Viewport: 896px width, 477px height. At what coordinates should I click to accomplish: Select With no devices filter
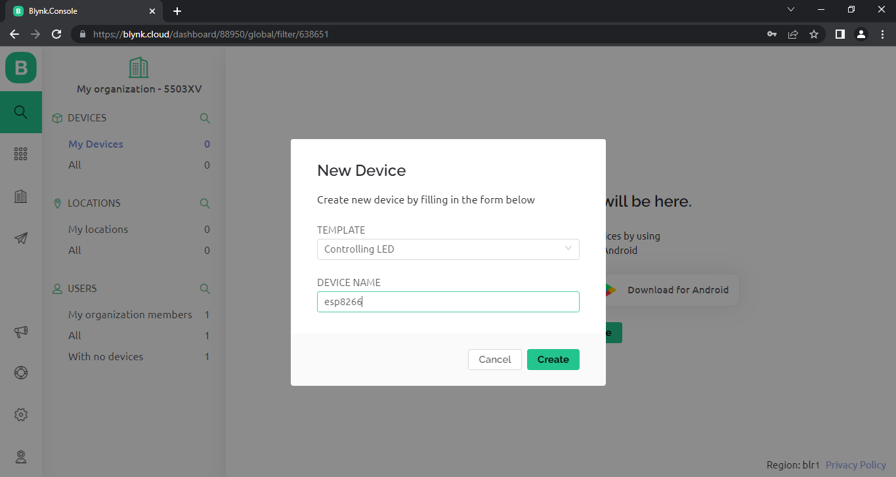[x=106, y=357]
